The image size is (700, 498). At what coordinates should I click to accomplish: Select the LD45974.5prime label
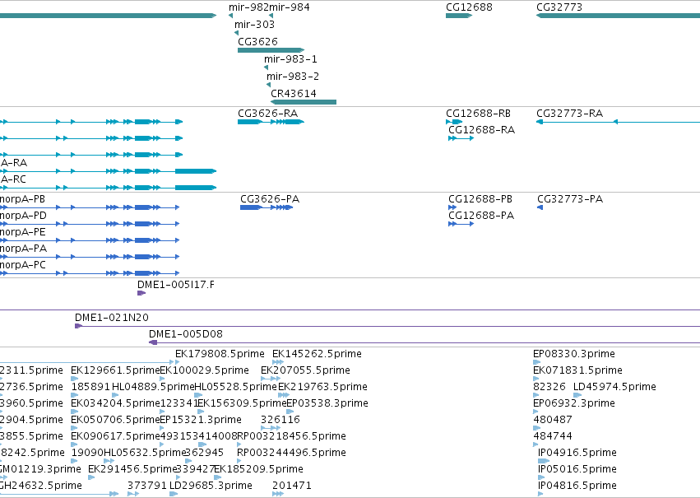pos(614,387)
